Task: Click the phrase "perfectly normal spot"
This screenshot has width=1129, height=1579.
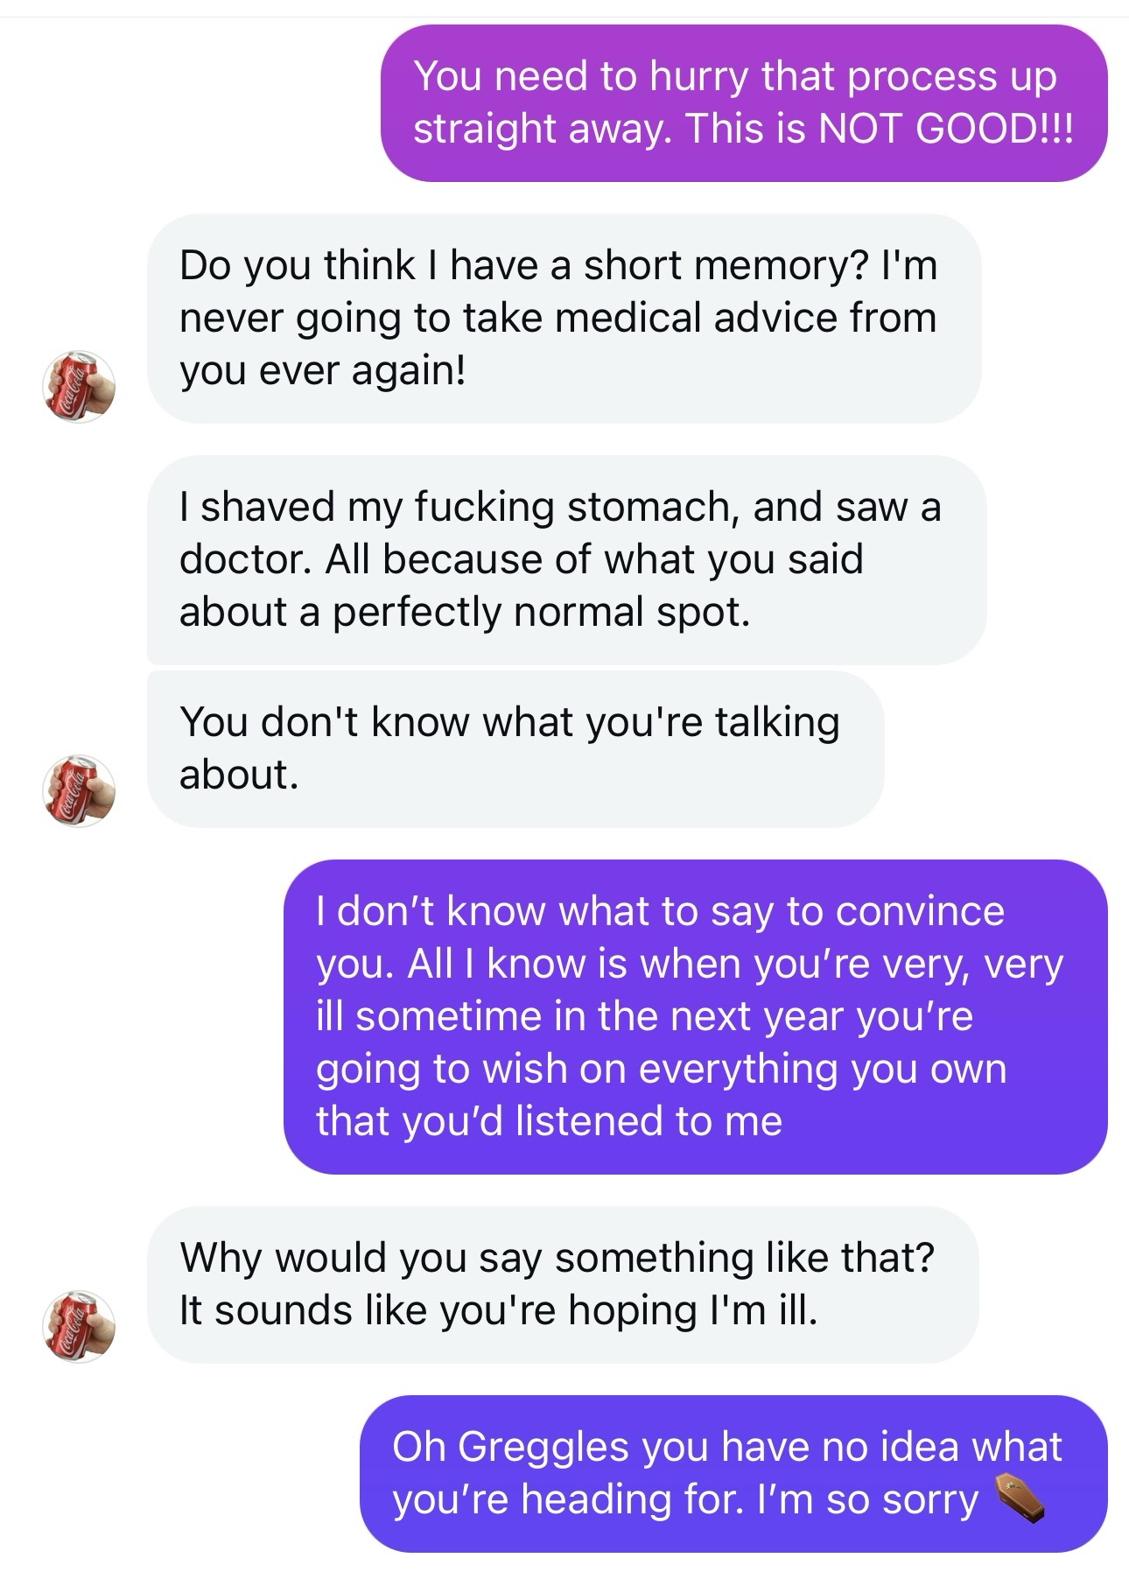Action: (x=541, y=612)
